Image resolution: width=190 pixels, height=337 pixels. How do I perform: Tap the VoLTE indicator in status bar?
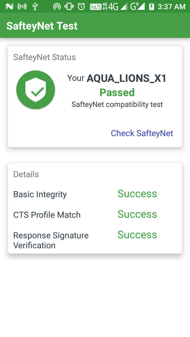pos(96,7)
